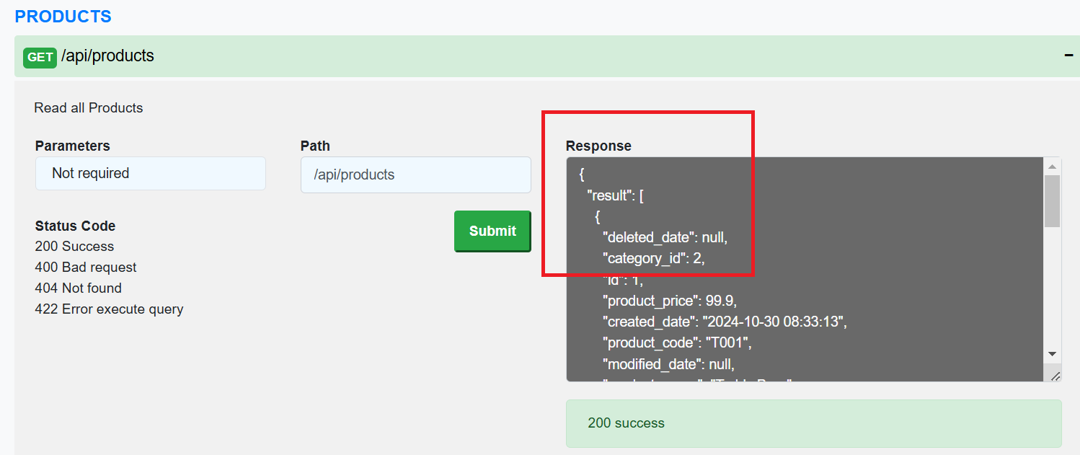Image resolution: width=1080 pixels, height=455 pixels.
Task: Click the '400 Bad request' status code entry
Action: click(x=86, y=268)
